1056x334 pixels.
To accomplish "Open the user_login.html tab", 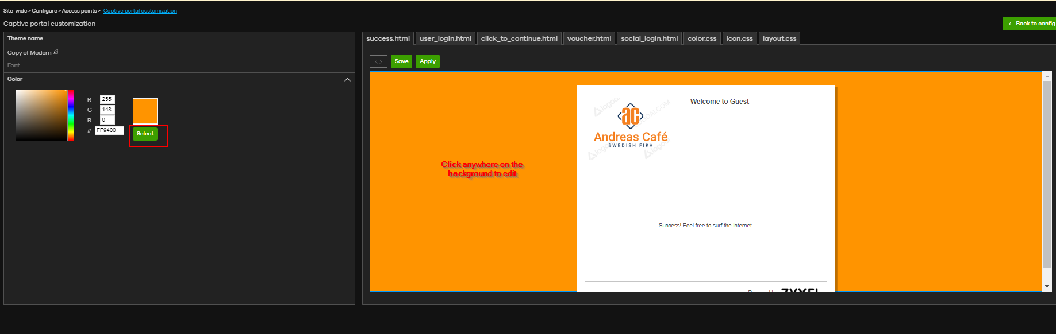I will 445,38.
